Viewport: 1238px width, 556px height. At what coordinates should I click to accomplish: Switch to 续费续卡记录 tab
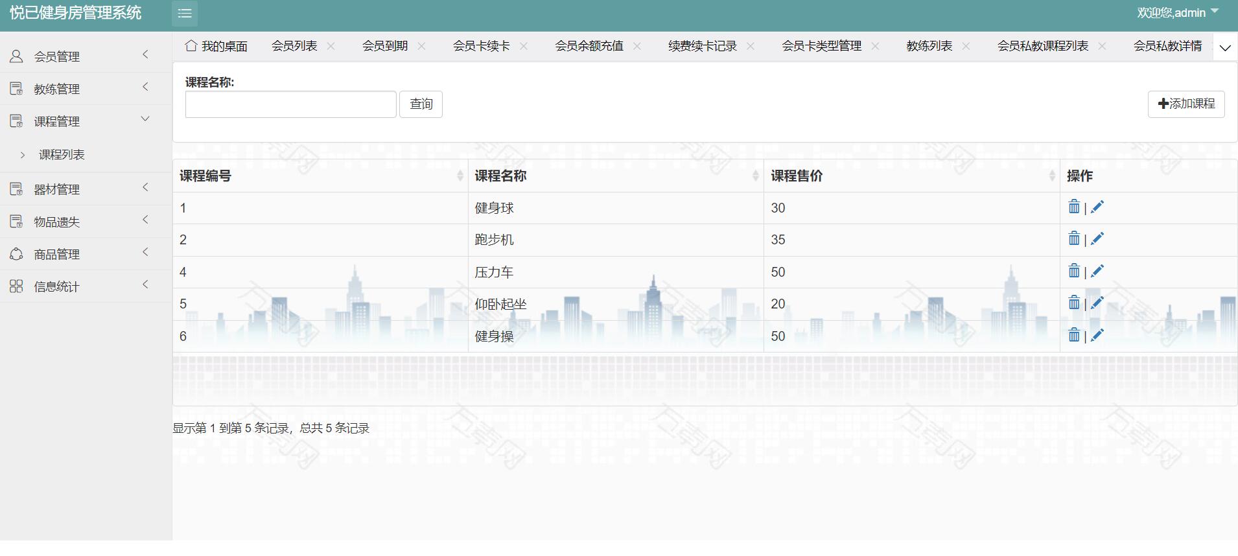(703, 46)
